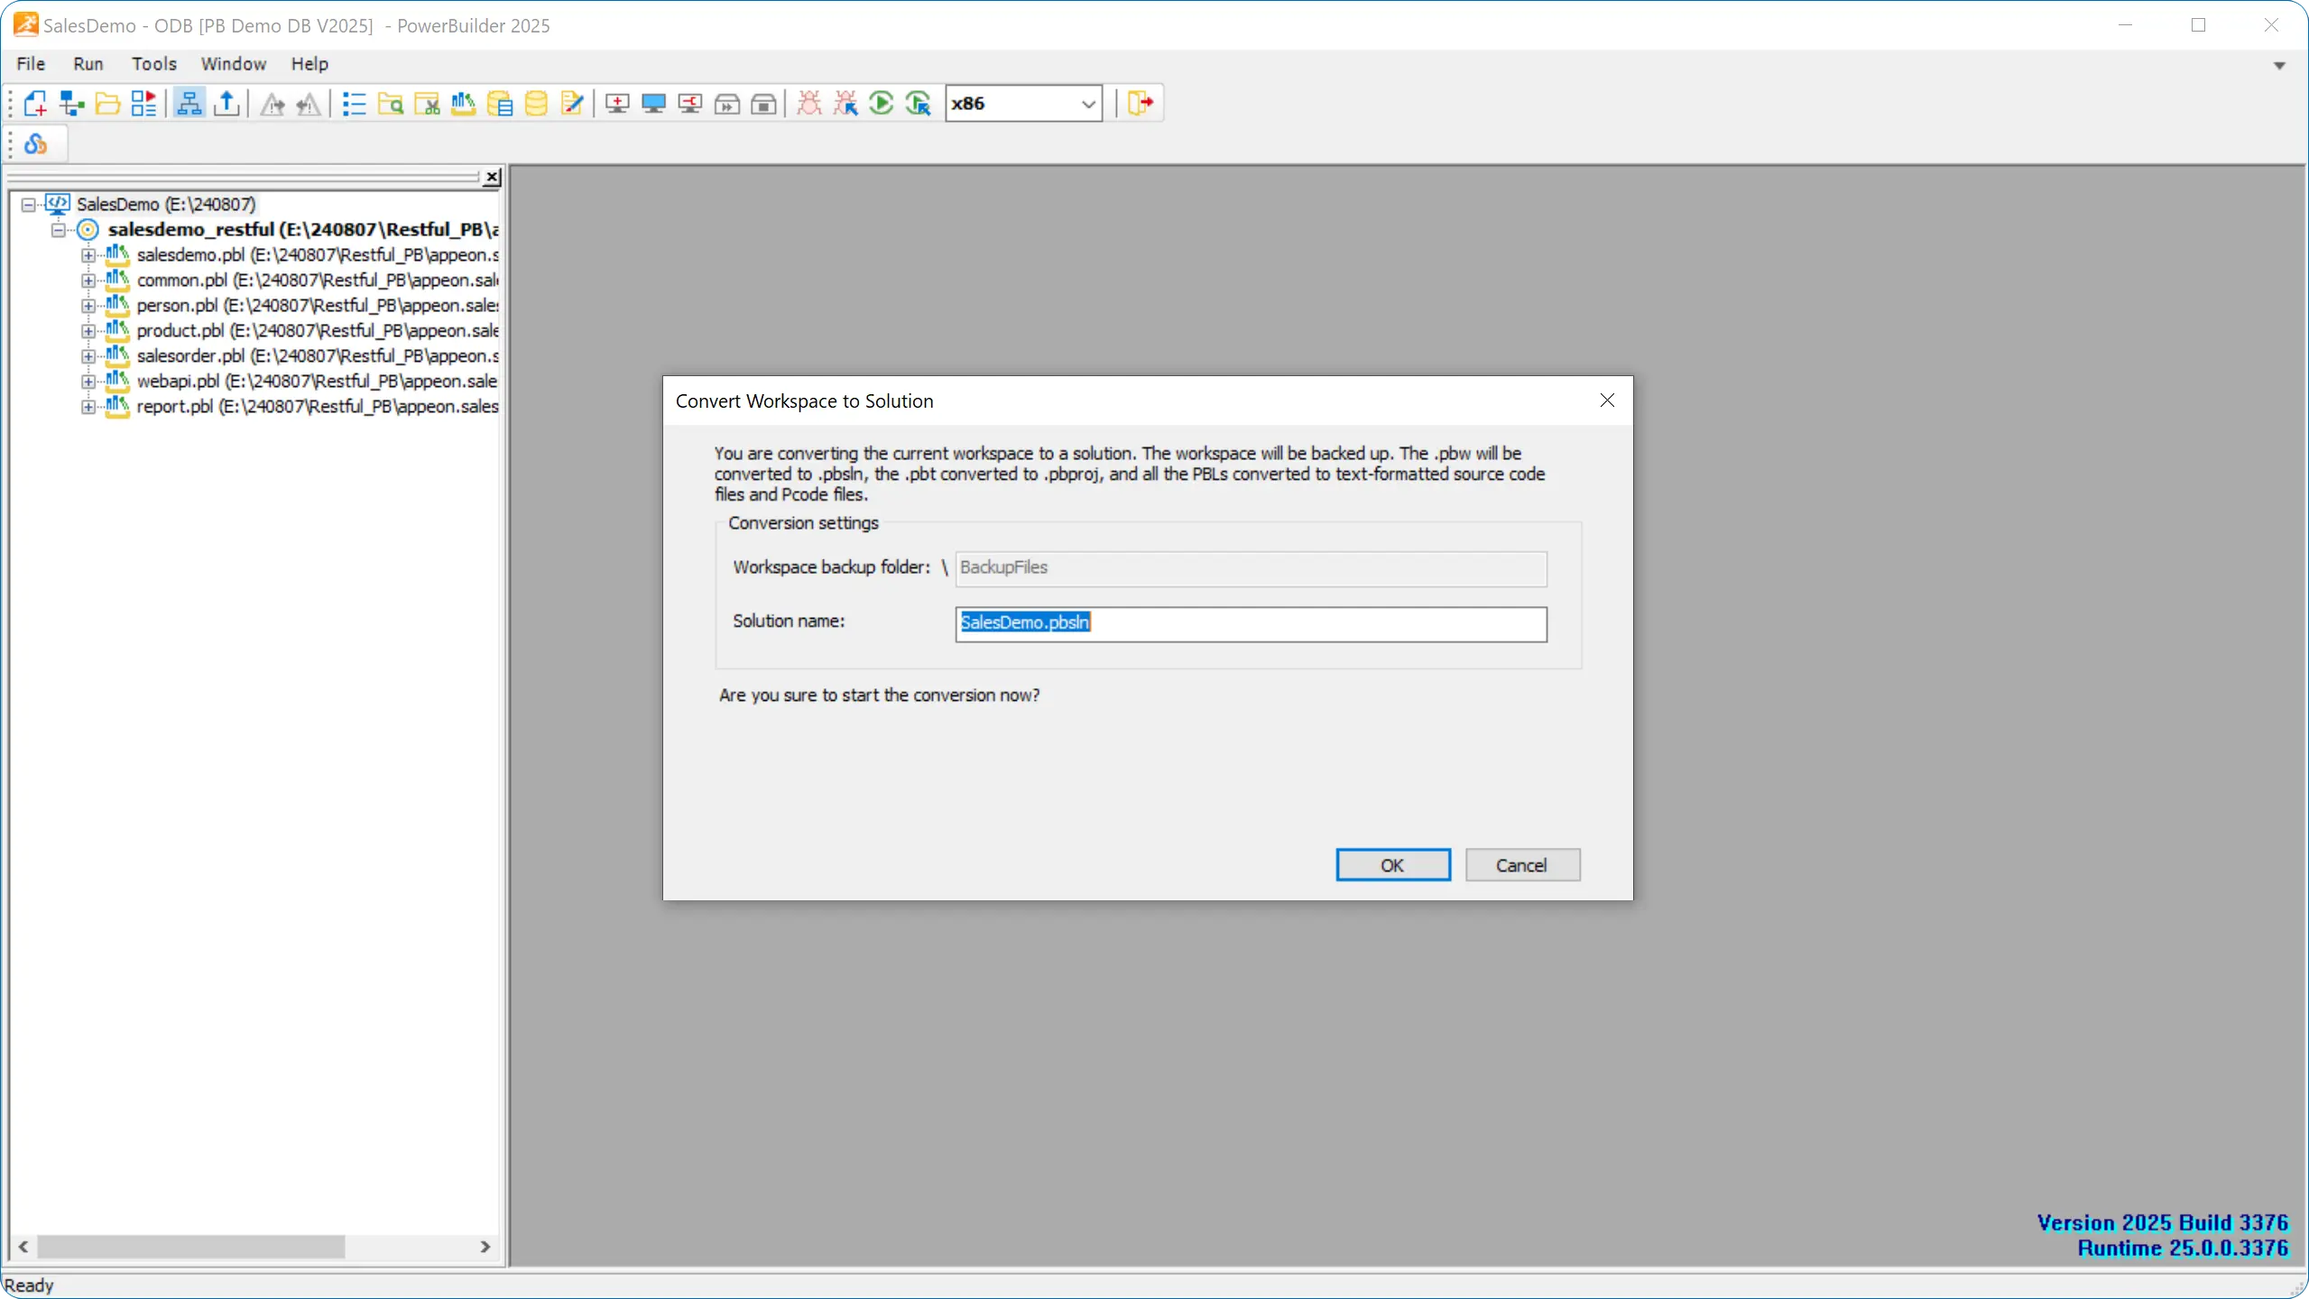Screen dimensions: 2309x1299
Task: Click the Stop Operation toolbar icon
Action: [x=763, y=104]
